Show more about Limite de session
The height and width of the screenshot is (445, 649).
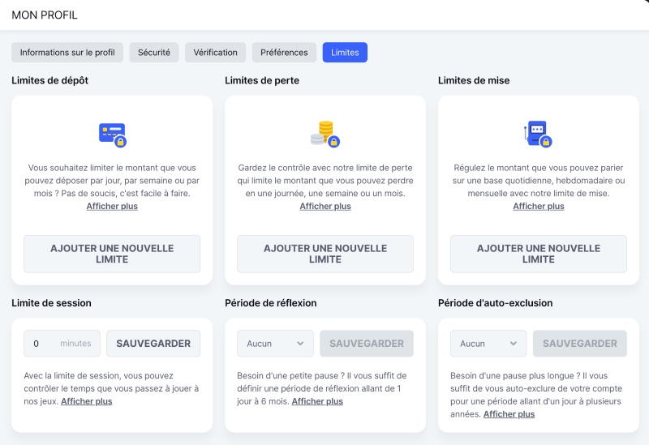coord(87,401)
